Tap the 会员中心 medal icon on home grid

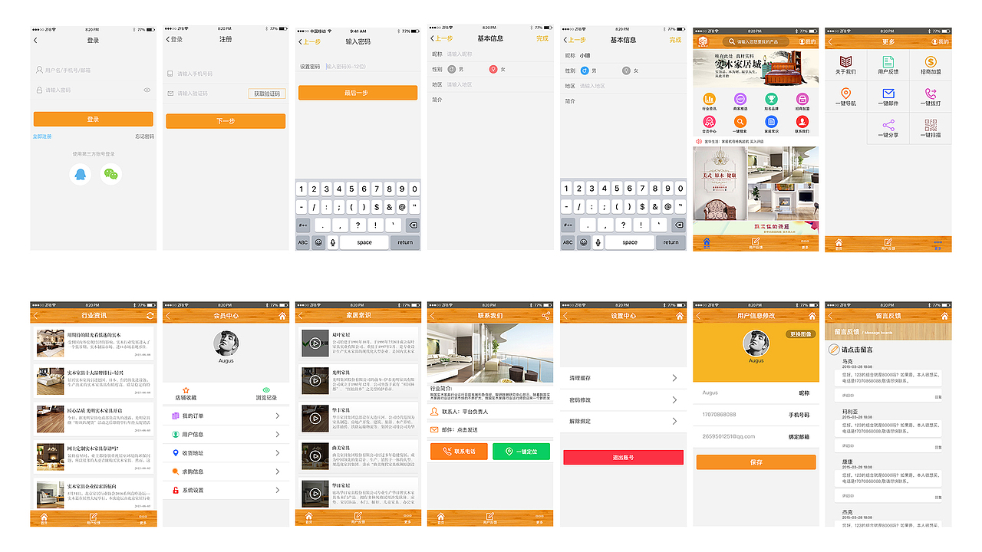709,121
